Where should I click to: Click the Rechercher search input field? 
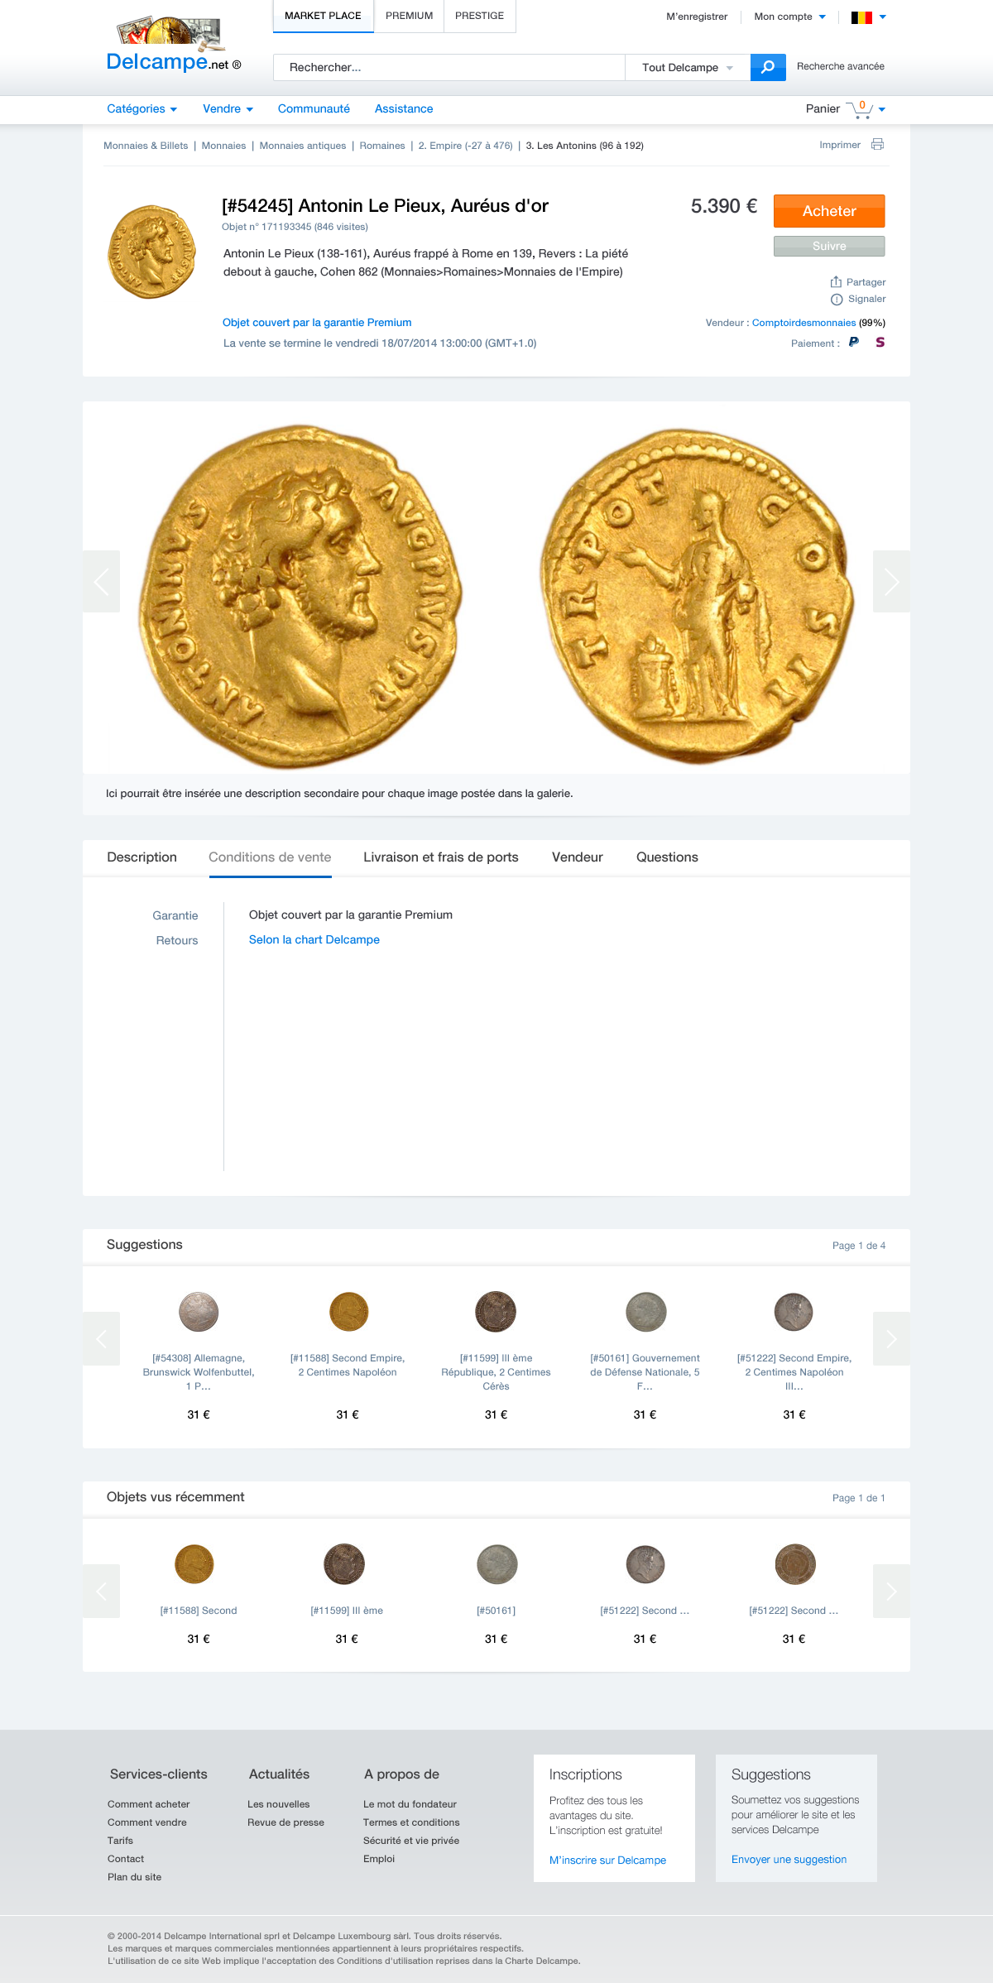coord(449,68)
